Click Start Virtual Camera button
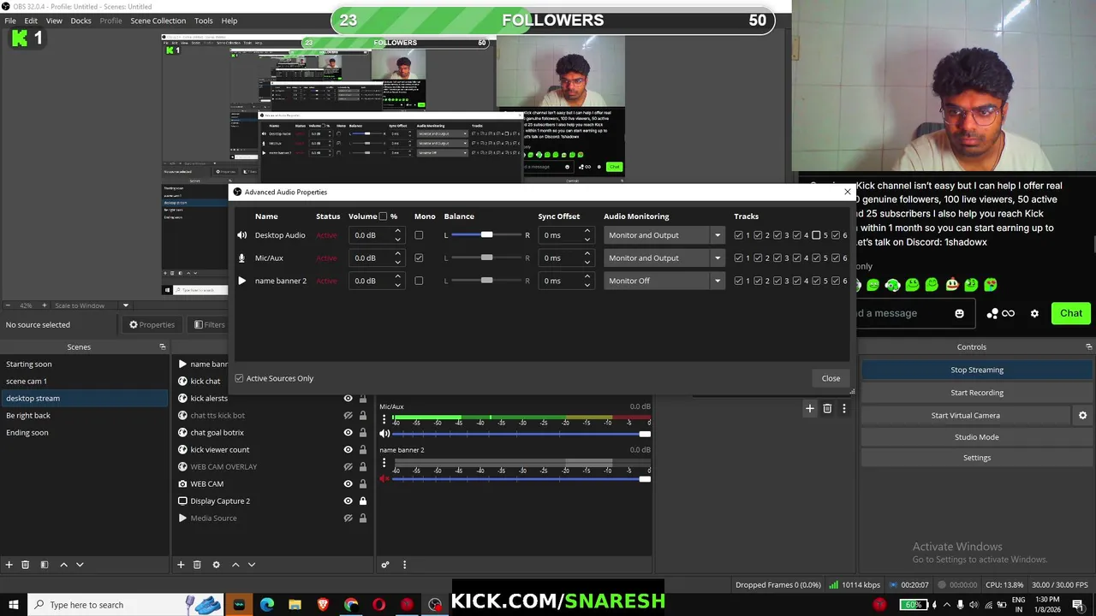Image resolution: width=1096 pixels, height=616 pixels. coord(966,415)
